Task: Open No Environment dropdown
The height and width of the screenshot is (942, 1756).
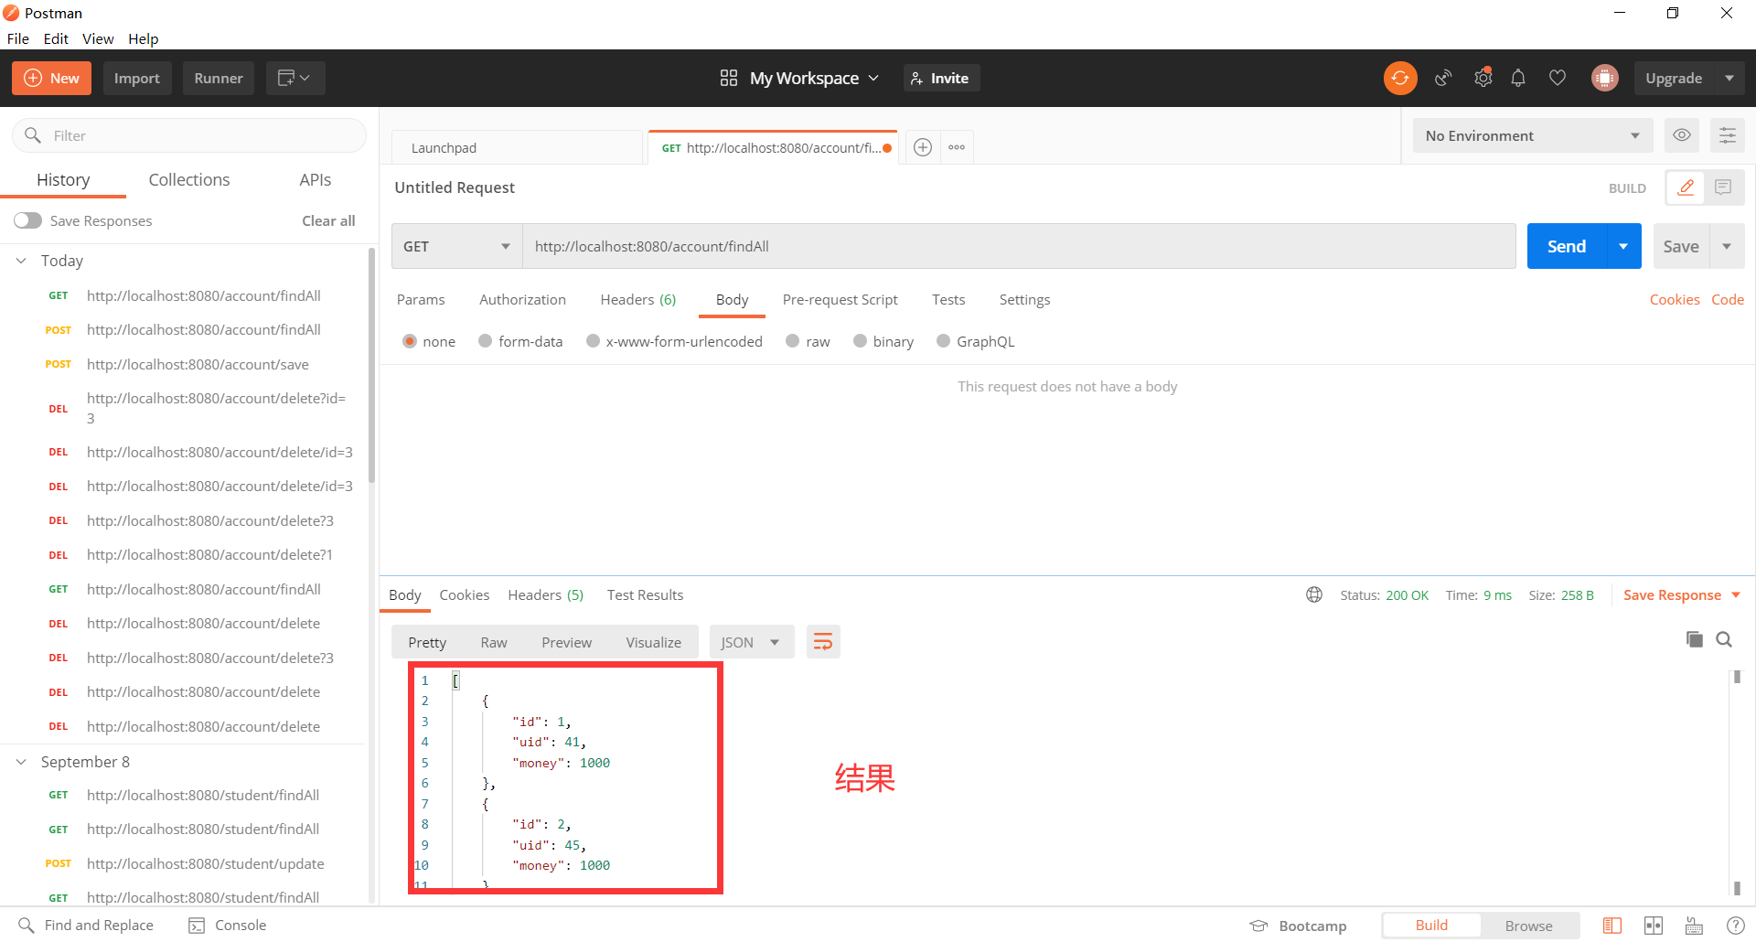Action: (x=1533, y=135)
